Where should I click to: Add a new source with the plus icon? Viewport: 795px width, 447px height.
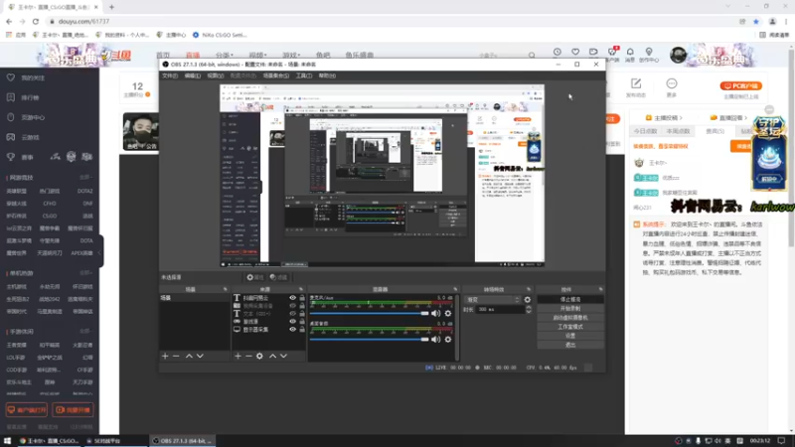(x=238, y=357)
